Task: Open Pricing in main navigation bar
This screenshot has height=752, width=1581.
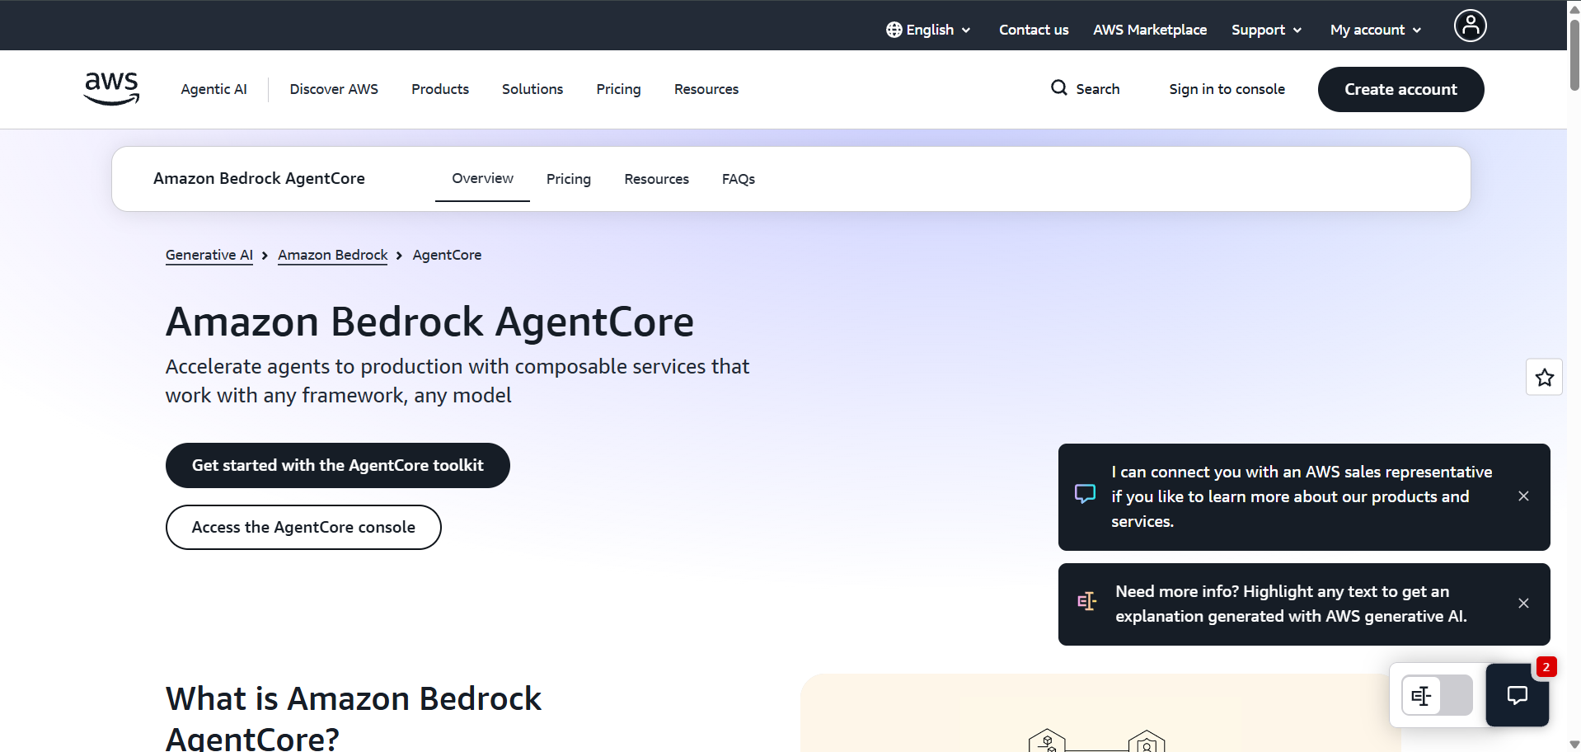Action: 618,89
